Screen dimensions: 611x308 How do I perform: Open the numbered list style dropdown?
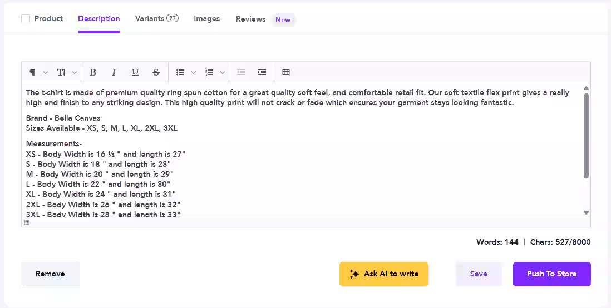(x=223, y=72)
